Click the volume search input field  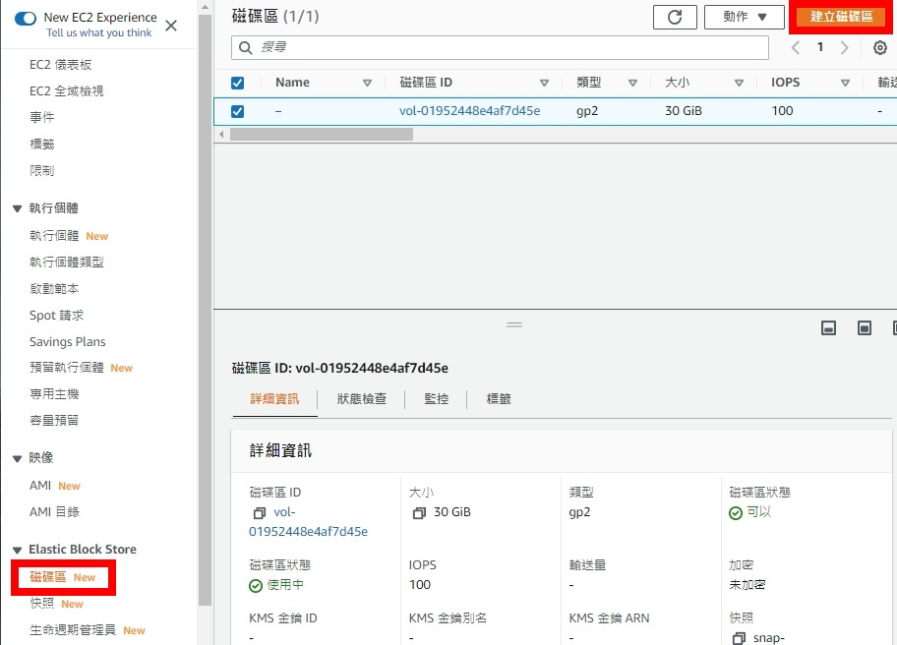tap(500, 47)
